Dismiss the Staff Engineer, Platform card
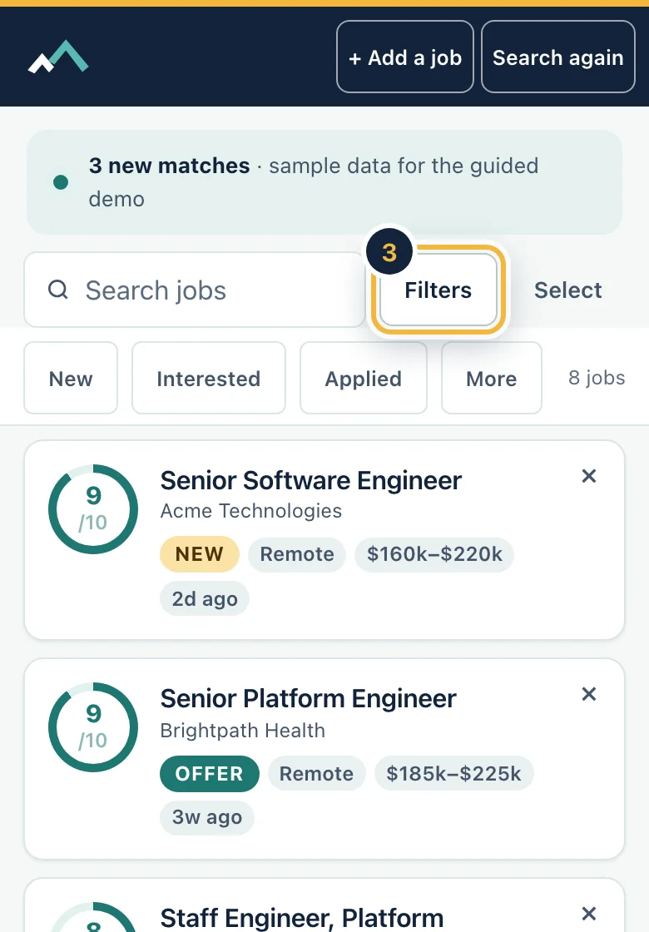649x932 pixels. pyautogui.click(x=589, y=913)
